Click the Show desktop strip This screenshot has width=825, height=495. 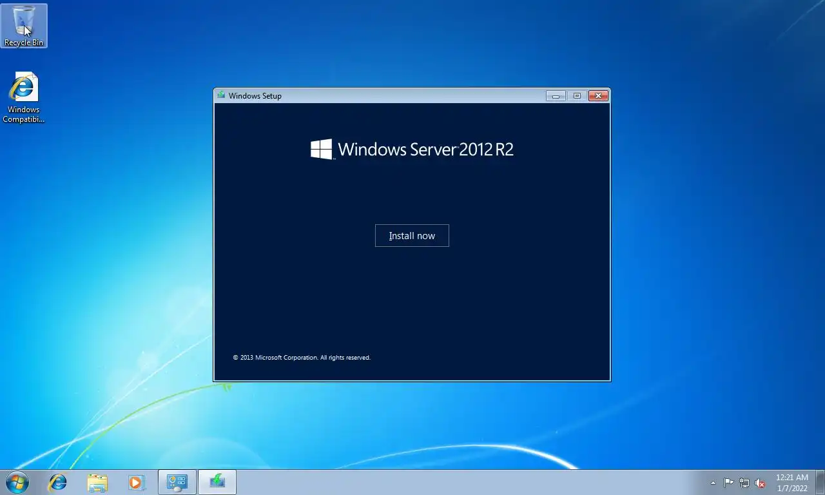(x=820, y=483)
